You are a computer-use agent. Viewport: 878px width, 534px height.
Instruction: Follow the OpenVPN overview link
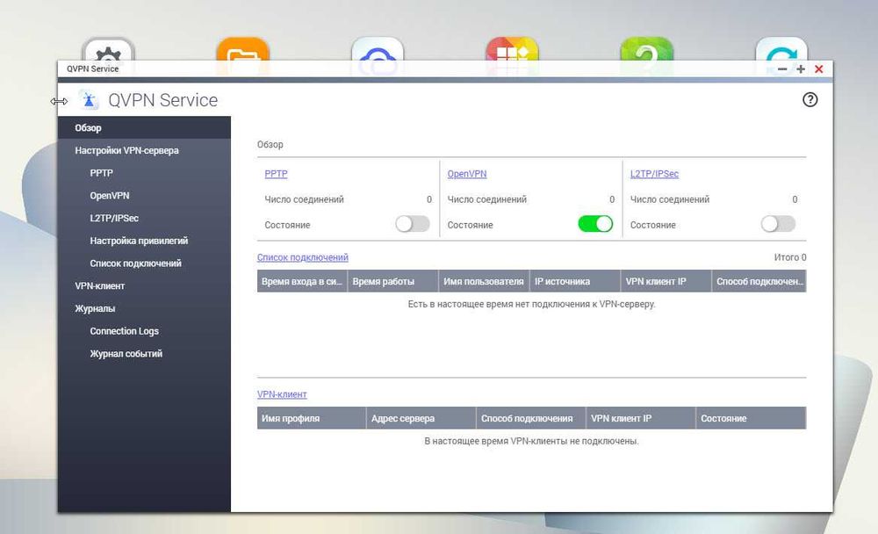pyautogui.click(x=467, y=174)
